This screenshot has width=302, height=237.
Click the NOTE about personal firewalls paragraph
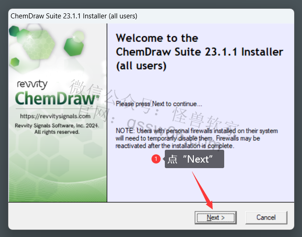[x=197, y=138]
